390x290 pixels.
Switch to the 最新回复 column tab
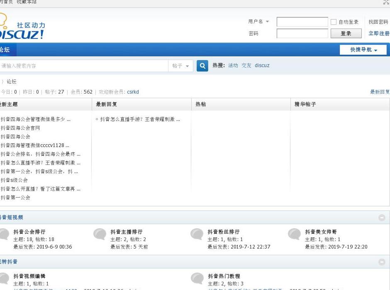[107, 104]
